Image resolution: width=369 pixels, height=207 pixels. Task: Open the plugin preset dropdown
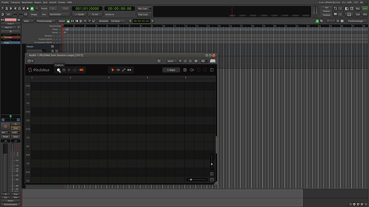point(172,61)
